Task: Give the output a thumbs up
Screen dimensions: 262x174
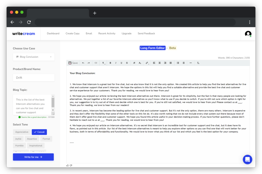Action: tap(68, 166)
